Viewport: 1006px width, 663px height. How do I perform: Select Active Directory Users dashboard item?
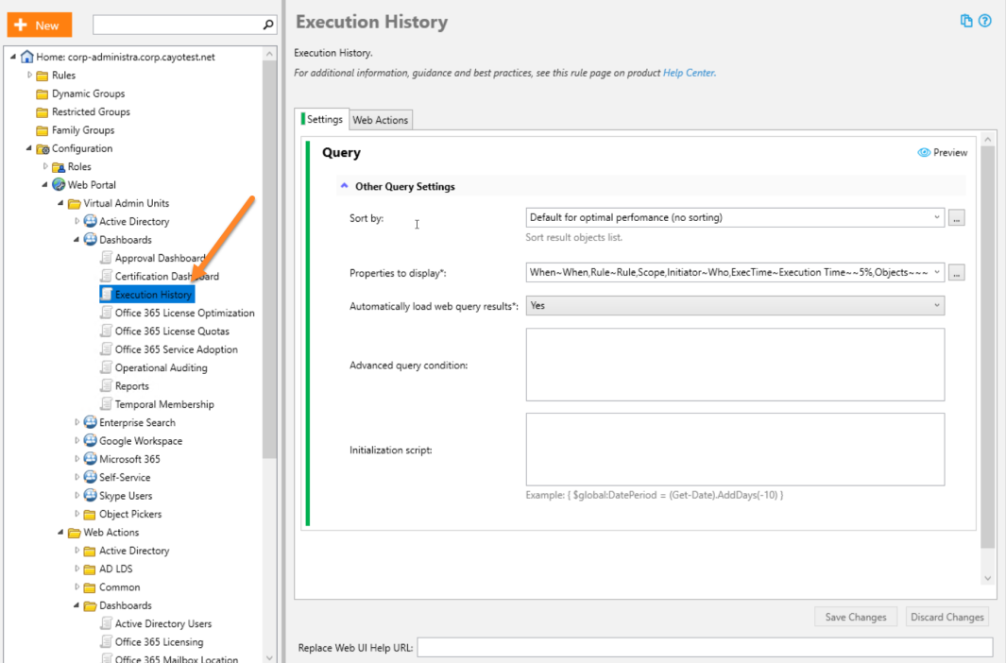(163, 623)
